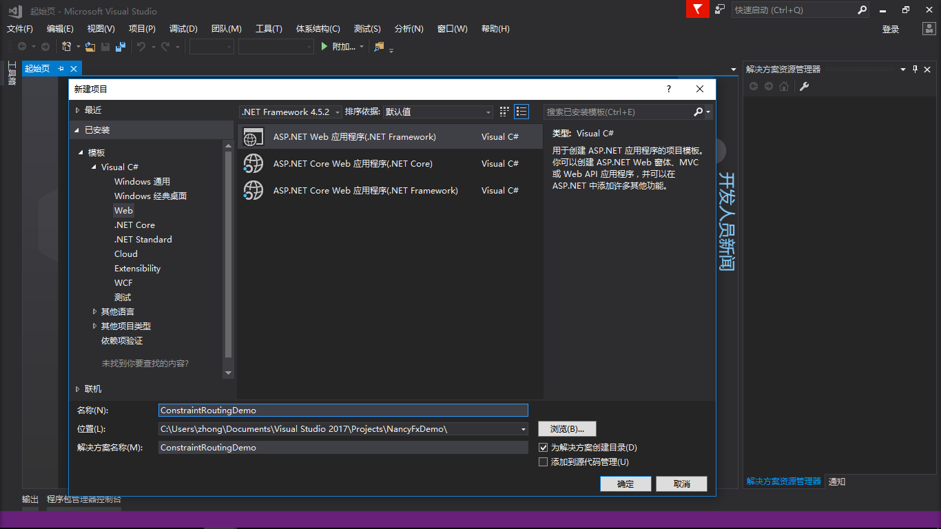This screenshot has width=941, height=529.
Task: Click the project Name input field
Action: point(343,410)
